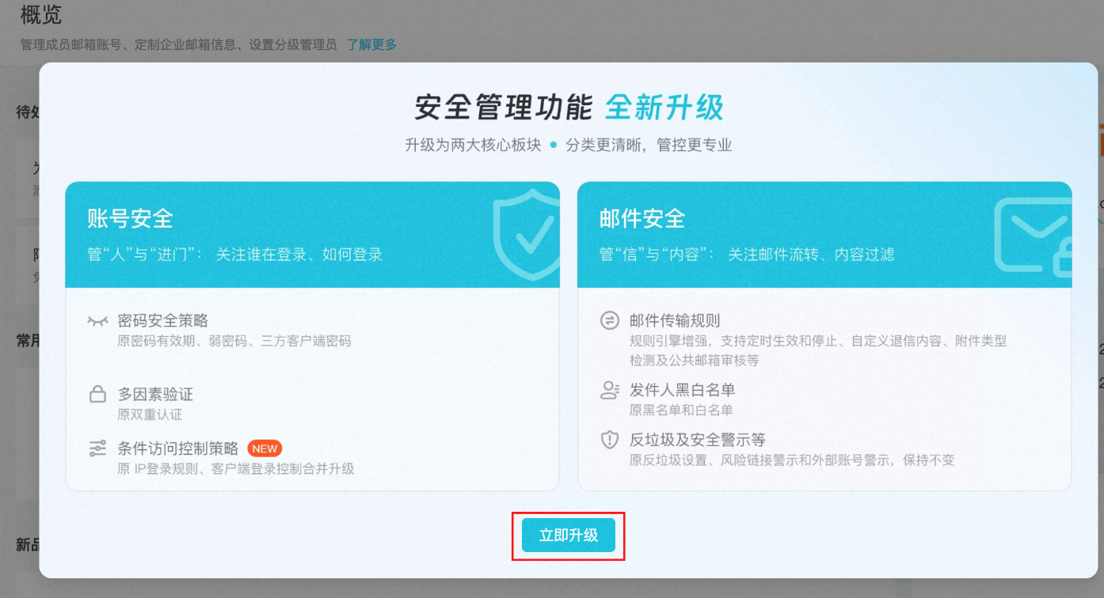1104x598 pixels.
Task: Click the closed-eye icon beside 密码安全策略
Action: (97, 321)
